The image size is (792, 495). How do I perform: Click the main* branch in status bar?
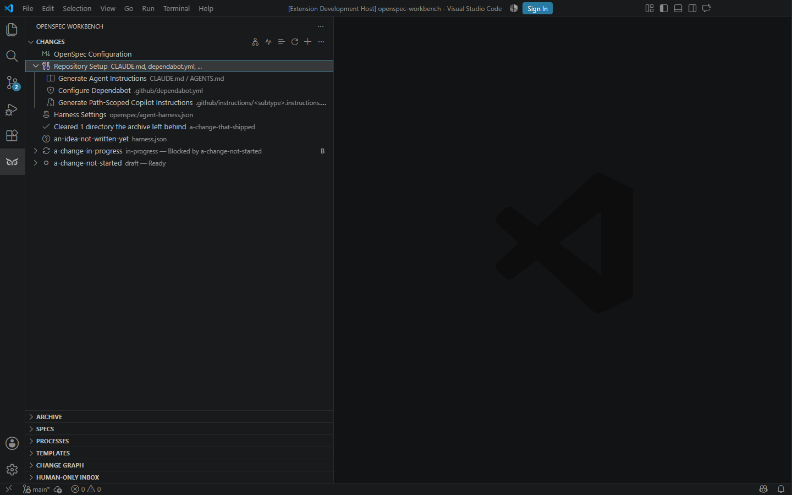coord(36,489)
